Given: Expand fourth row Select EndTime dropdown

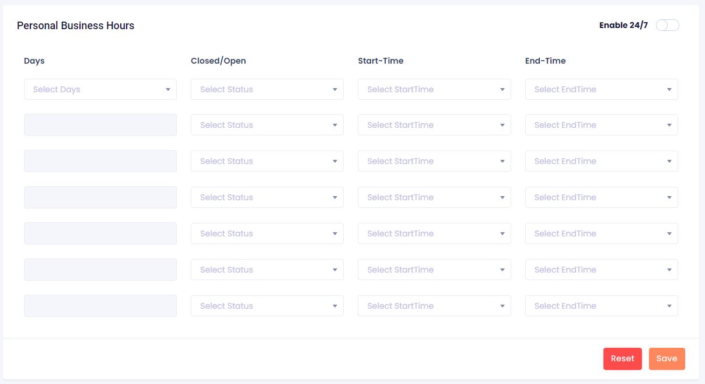Looking at the screenshot, I should pos(601,197).
